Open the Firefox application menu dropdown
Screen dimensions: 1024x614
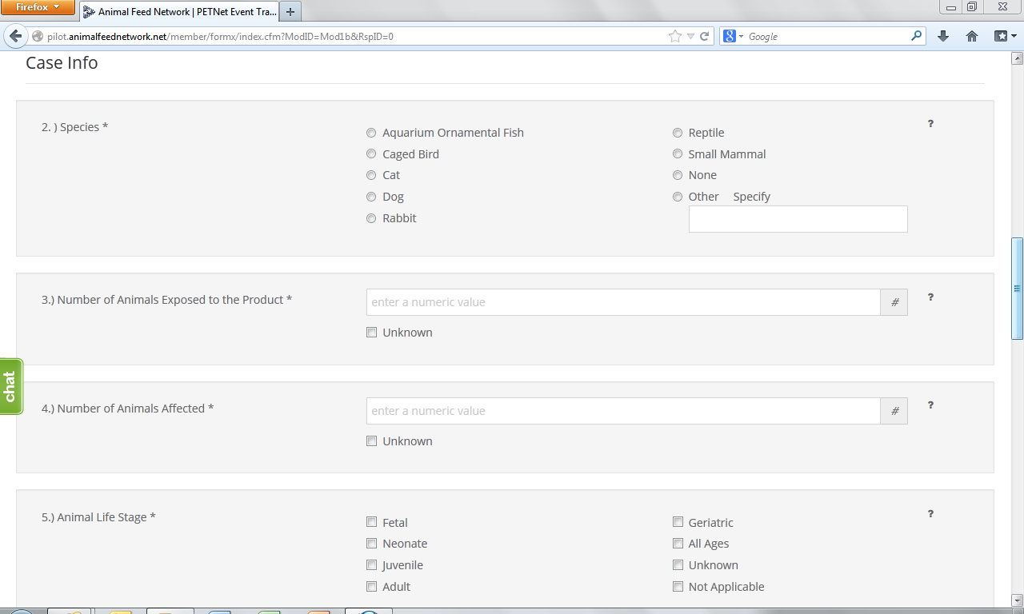pos(38,8)
